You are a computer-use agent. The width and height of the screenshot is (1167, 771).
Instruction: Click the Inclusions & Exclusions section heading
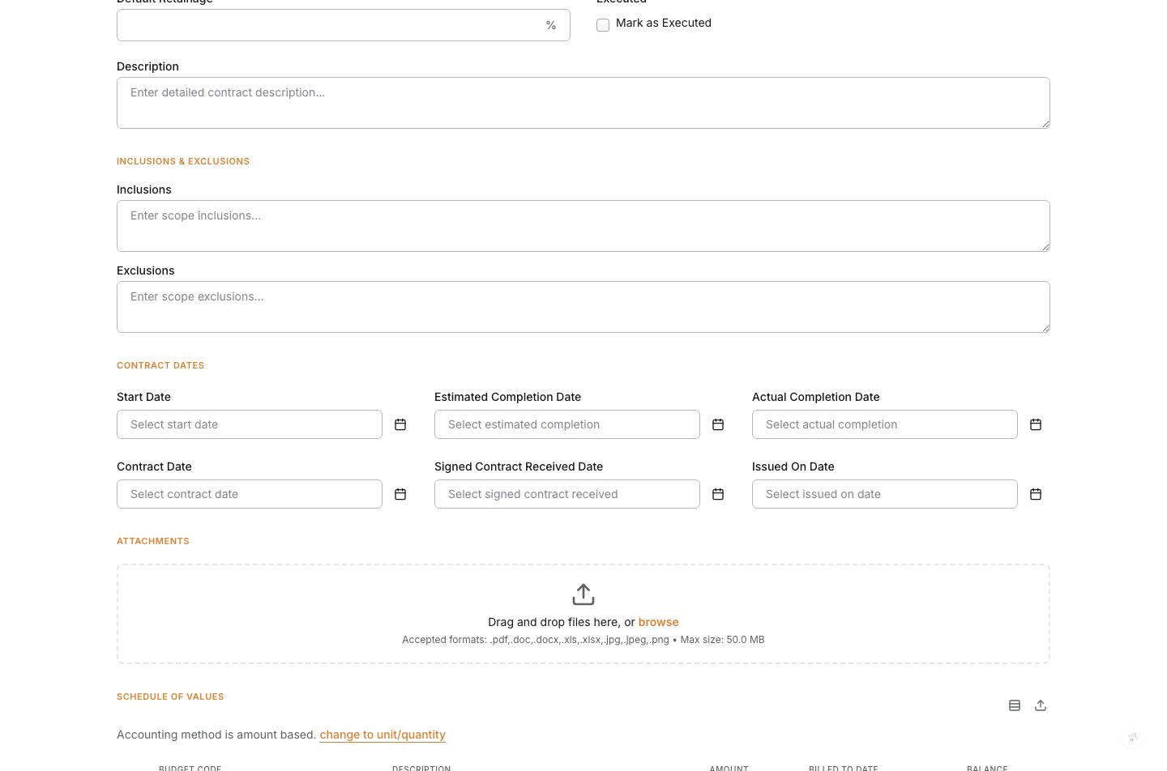pos(183,161)
